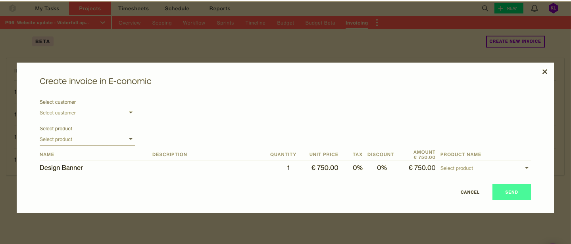Open the KL user avatar menu
The height and width of the screenshot is (244, 571).
click(553, 8)
